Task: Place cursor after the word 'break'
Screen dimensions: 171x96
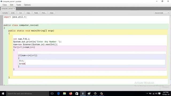Action: pos(25,64)
